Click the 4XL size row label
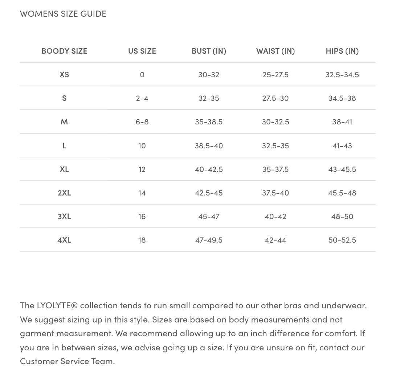Image resolution: width=408 pixels, height=383 pixels. 64,240
